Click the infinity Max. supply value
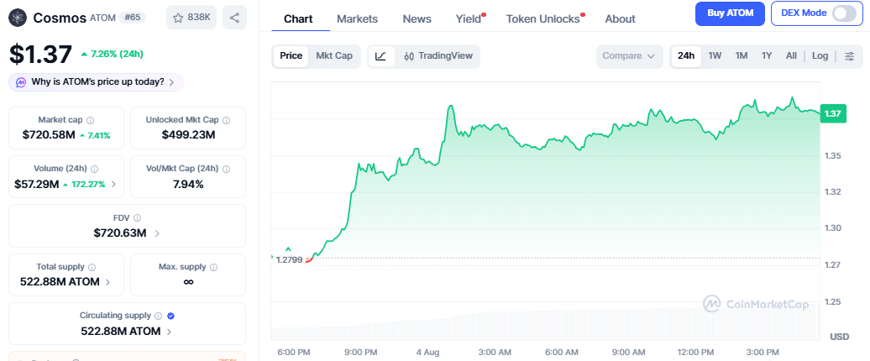Viewport: 870px width, 361px height. tap(188, 282)
